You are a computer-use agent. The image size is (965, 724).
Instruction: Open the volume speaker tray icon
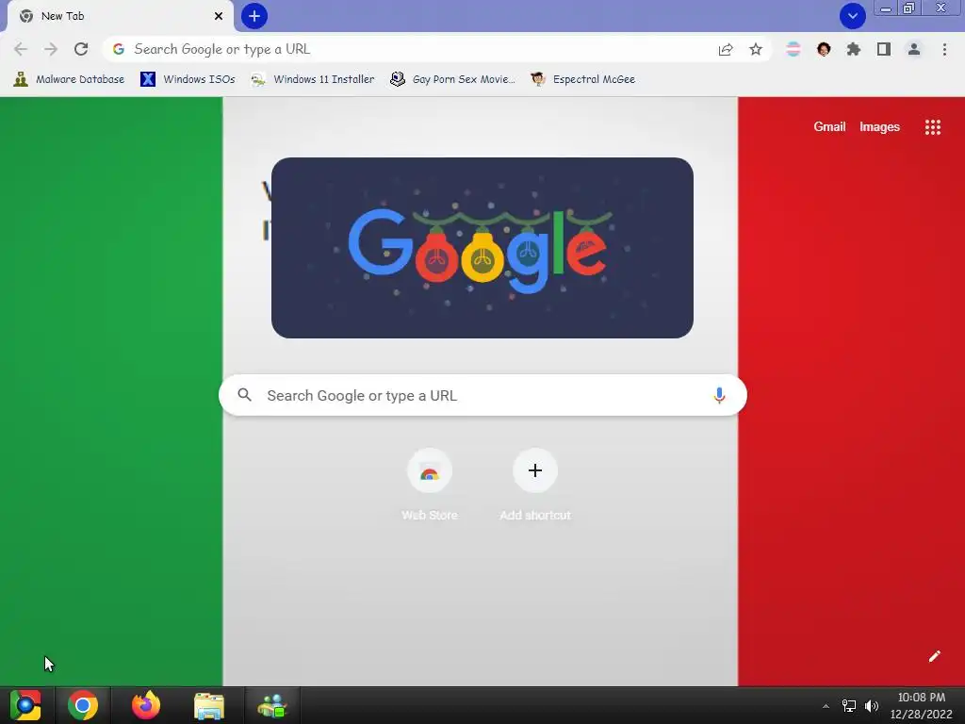[x=872, y=705]
